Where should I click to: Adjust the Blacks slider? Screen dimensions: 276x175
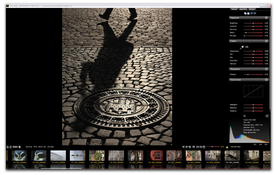253,33
